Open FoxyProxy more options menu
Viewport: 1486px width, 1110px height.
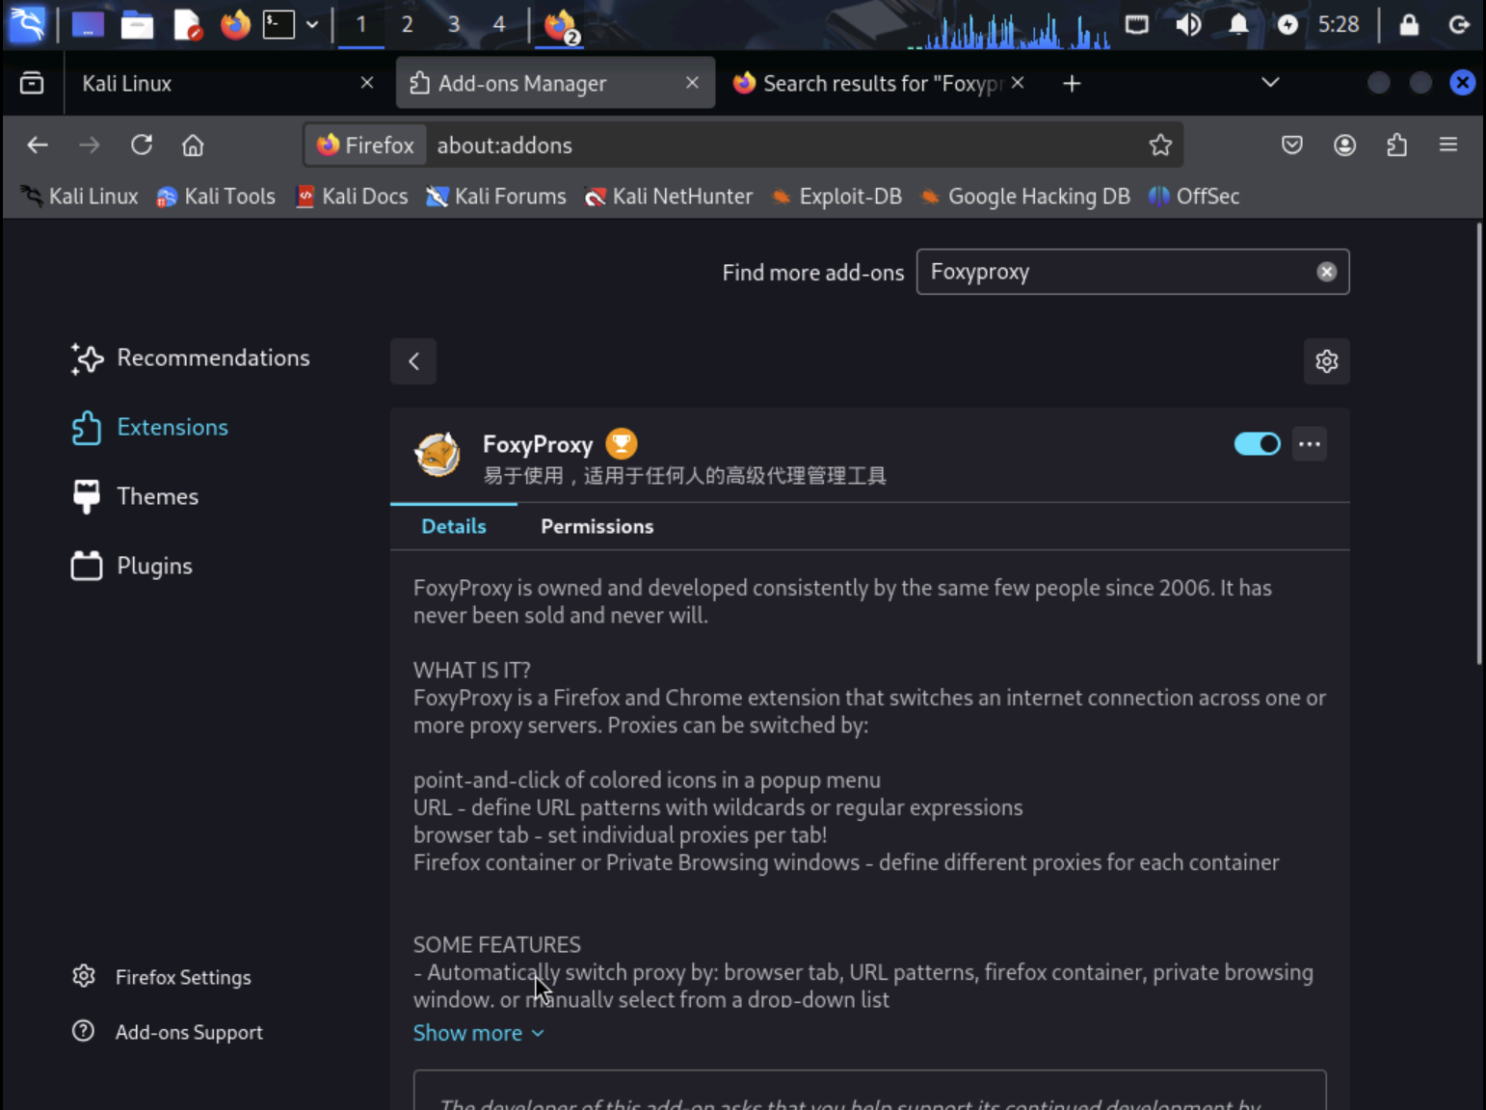[1310, 444]
